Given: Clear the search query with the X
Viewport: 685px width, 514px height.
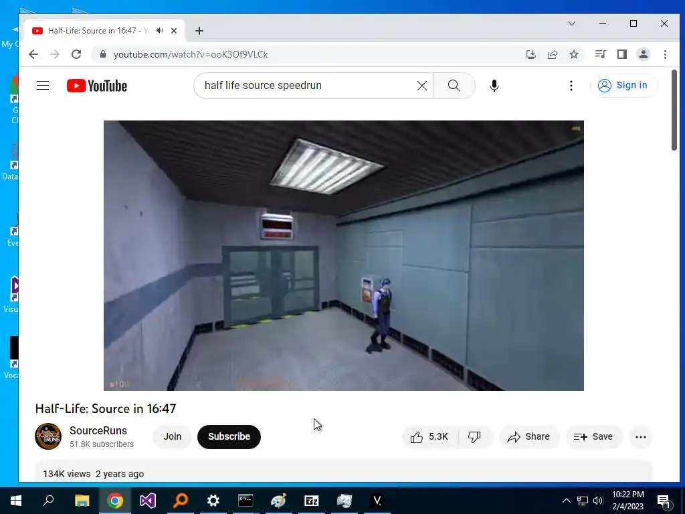Looking at the screenshot, I should click(x=422, y=86).
